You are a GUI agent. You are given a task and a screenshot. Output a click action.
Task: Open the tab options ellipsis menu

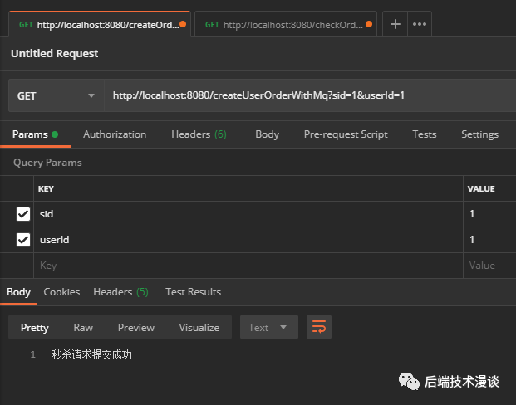click(420, 24)
